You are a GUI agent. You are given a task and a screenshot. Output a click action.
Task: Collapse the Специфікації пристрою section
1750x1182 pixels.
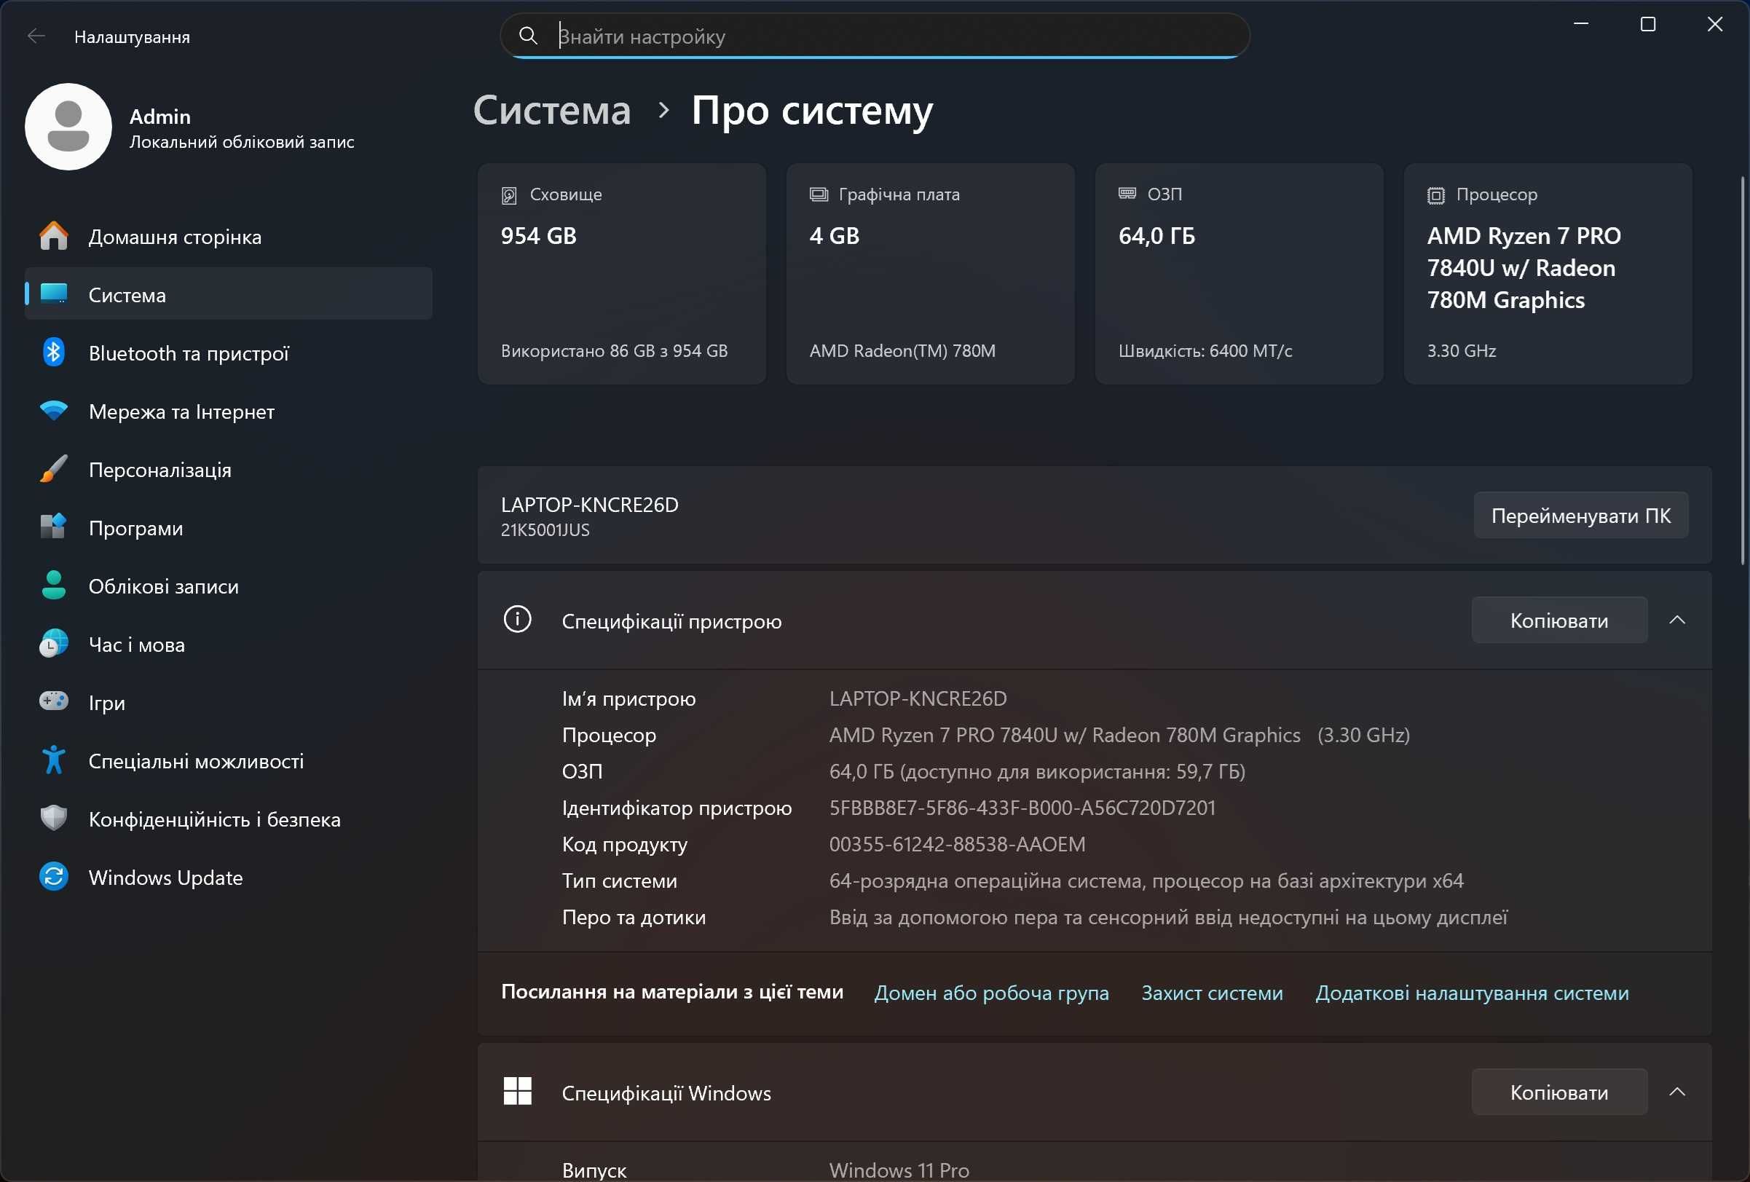1677,620
